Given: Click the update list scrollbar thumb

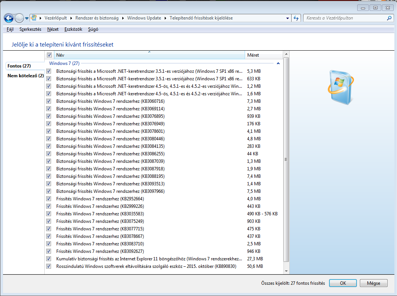Looking at the screenshot, I should (x=286, y=159).
